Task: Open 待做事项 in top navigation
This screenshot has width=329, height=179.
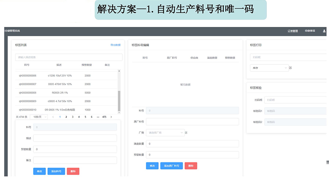Action: (x=310, y=31)
